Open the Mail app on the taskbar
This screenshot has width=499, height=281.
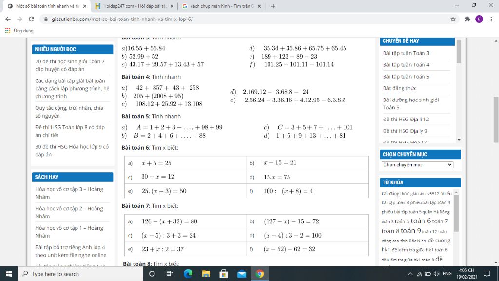click(242, 274)
